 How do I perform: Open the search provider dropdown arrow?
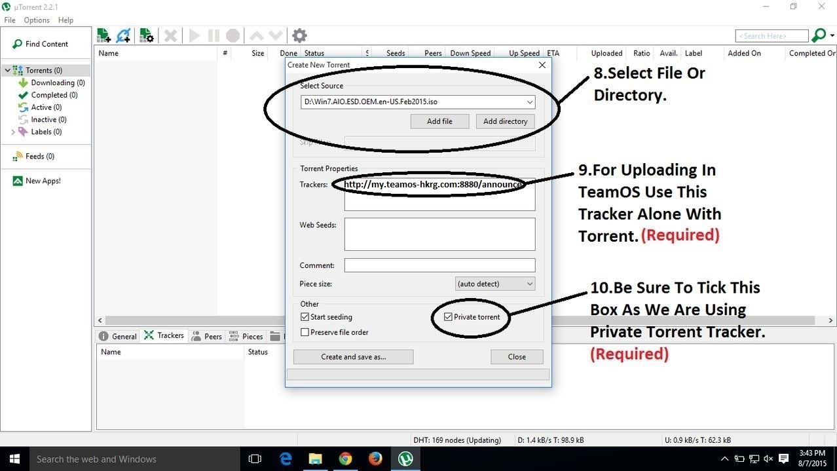click(832, 35)
